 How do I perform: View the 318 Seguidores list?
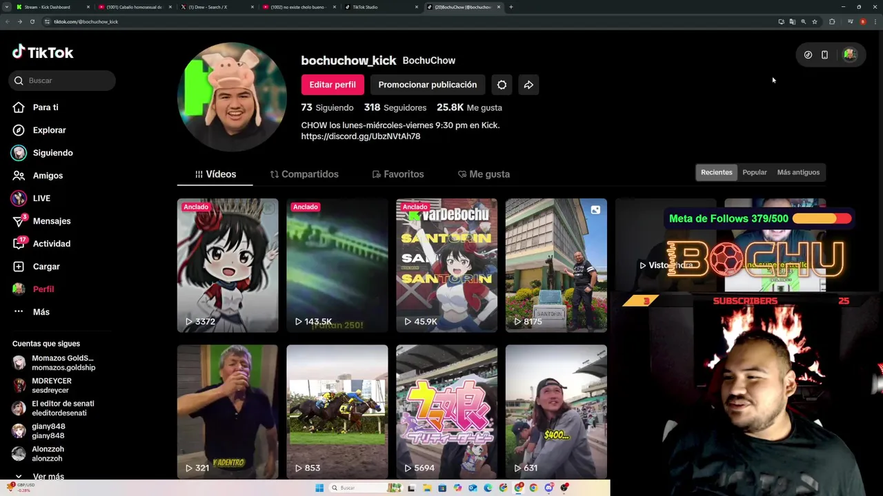395,107
